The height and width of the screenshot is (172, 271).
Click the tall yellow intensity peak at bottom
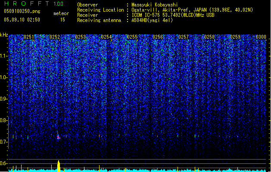pos(59,166)
